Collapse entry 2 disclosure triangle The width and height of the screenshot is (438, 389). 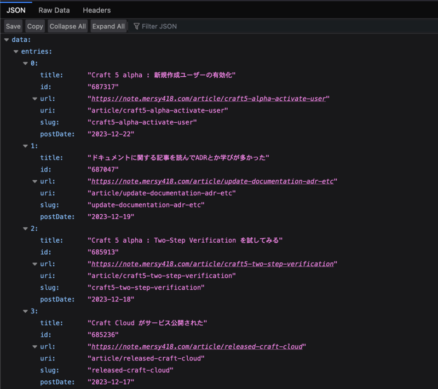pos(25,229)
